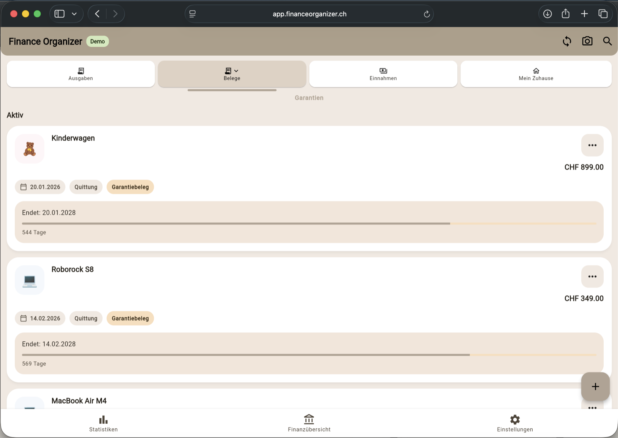Screen dimensions: 618x438
Task: Switch to the Einnahmen tab
Action: pyautogui.click(x=383, y=74)
